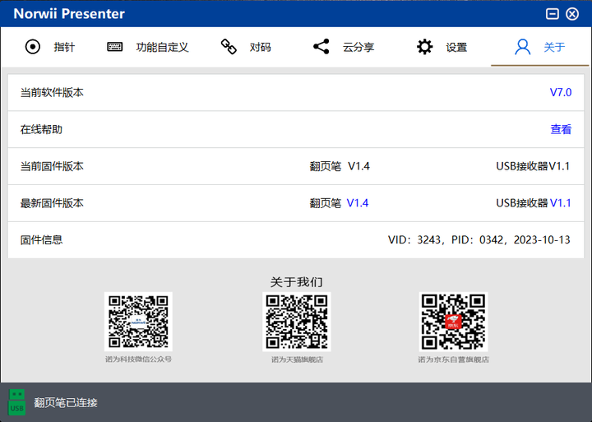Click the 诺为天猫旗舰店 caption
Viewport: 592px width, 422px height.
[x=297, y=359]
